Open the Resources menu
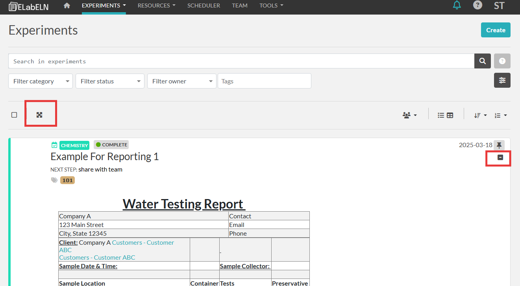The width and height of the screenshot is (520, 286). tap(156, 6)
